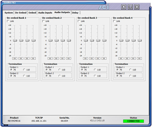
Task: Click the version text V2.1.1 \ V2.1.0
Action: click(97, 121)
